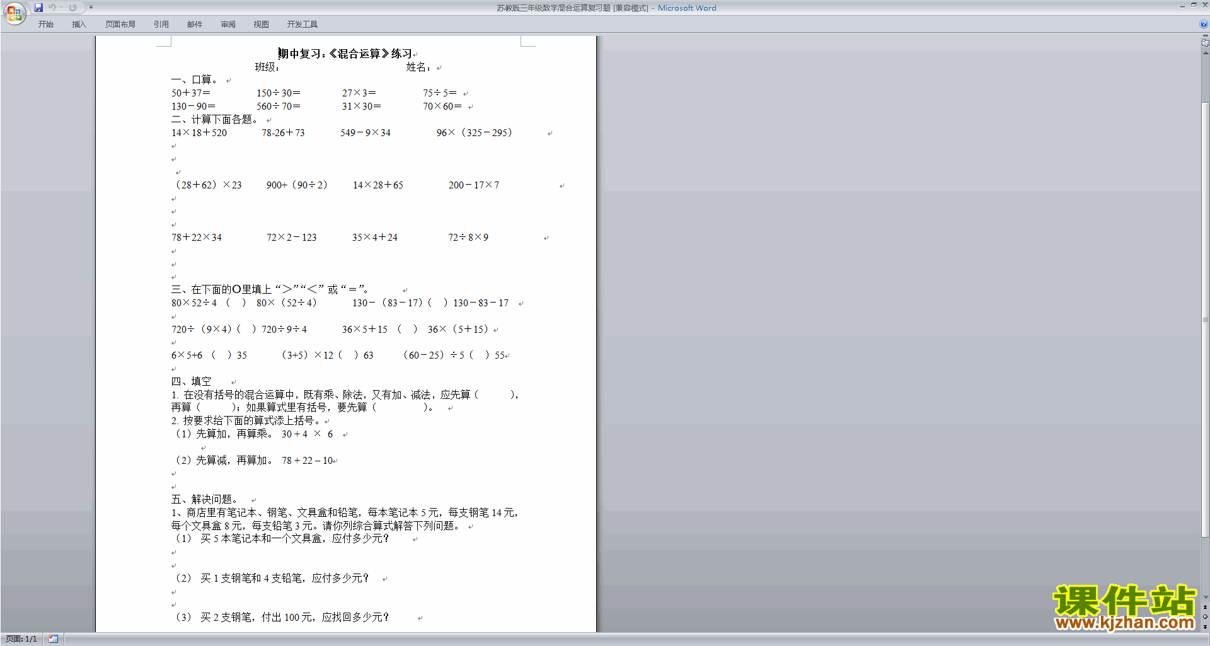Click the expression 27×3=
The height and width of the screenshot is (646, 1210).
tap(359, 93)
